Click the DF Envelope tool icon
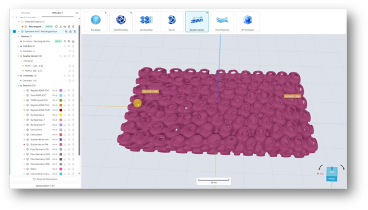 [248, 21]
